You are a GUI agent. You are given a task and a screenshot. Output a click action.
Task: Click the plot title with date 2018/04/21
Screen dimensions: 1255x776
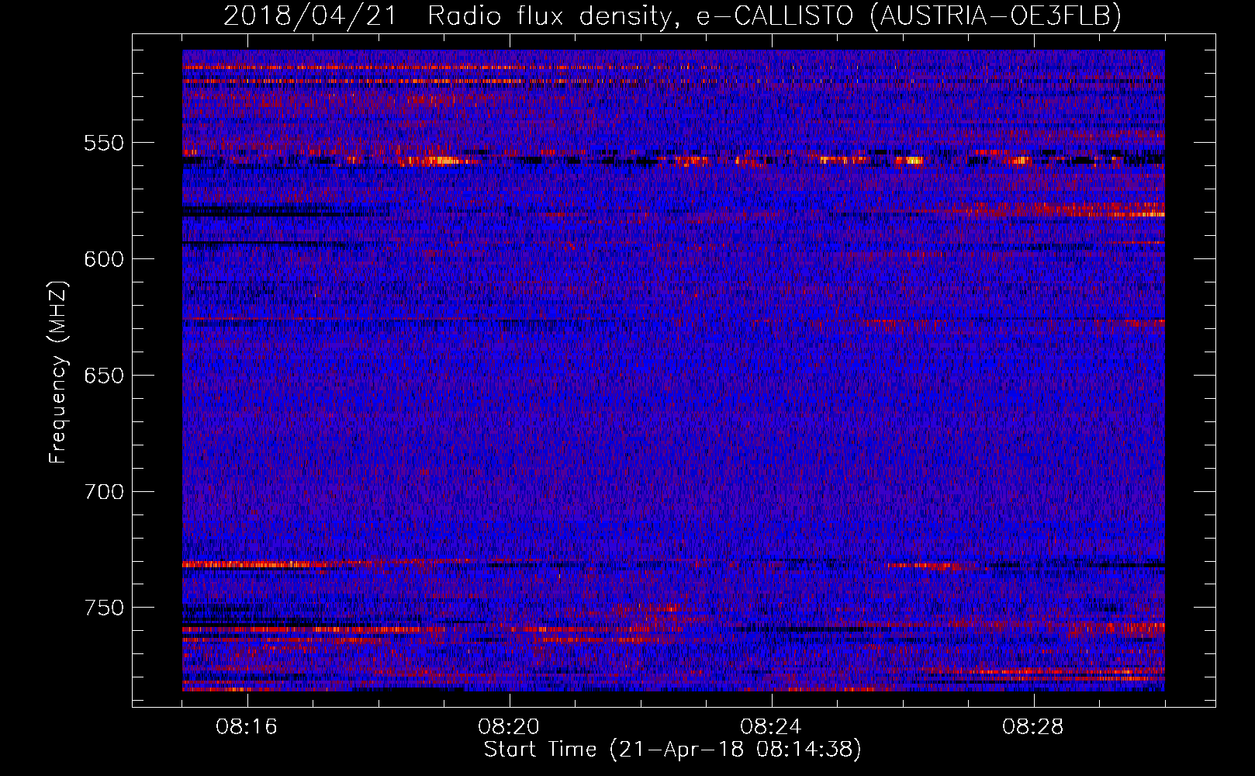pos(672,16)
